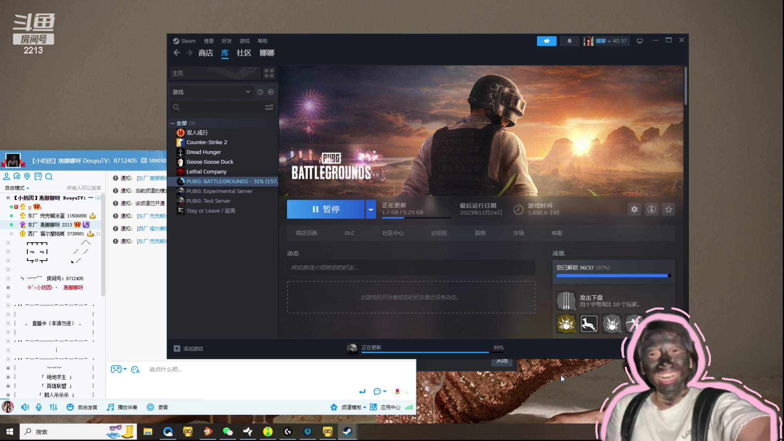Expand dropdown arrow beside 暂停 button

point(371,209)
